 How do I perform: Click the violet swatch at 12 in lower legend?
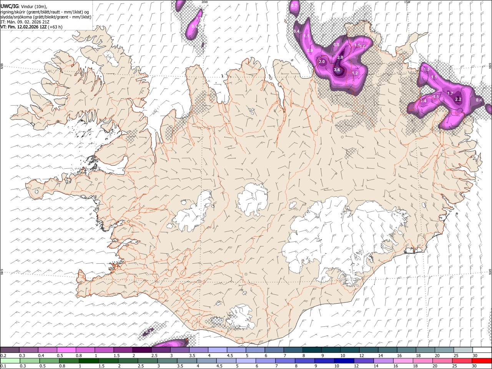point(364,361)
